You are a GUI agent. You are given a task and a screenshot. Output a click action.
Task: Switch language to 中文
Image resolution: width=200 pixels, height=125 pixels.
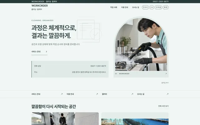pos(166,7)
